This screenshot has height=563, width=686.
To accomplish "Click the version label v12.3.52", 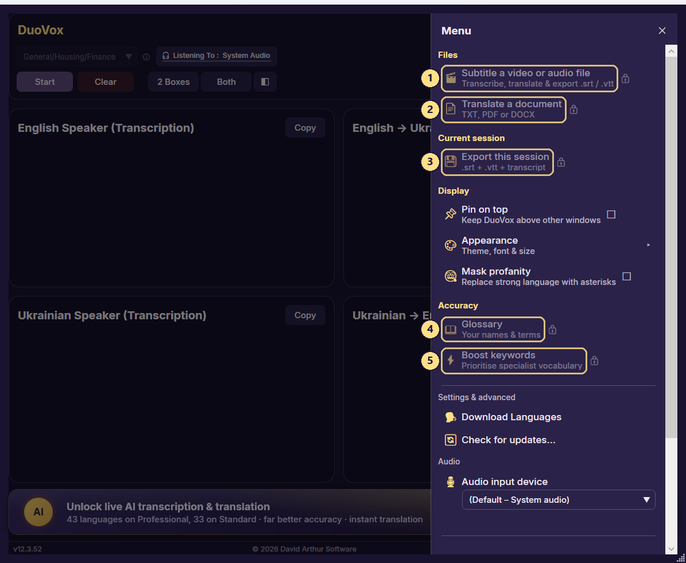I will click(x=28, y=549).
